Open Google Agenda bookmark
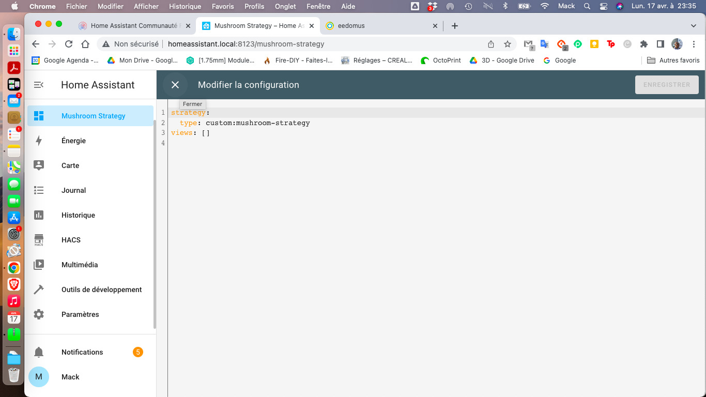This screenshot has height=397, width=706. coord(65,60)
